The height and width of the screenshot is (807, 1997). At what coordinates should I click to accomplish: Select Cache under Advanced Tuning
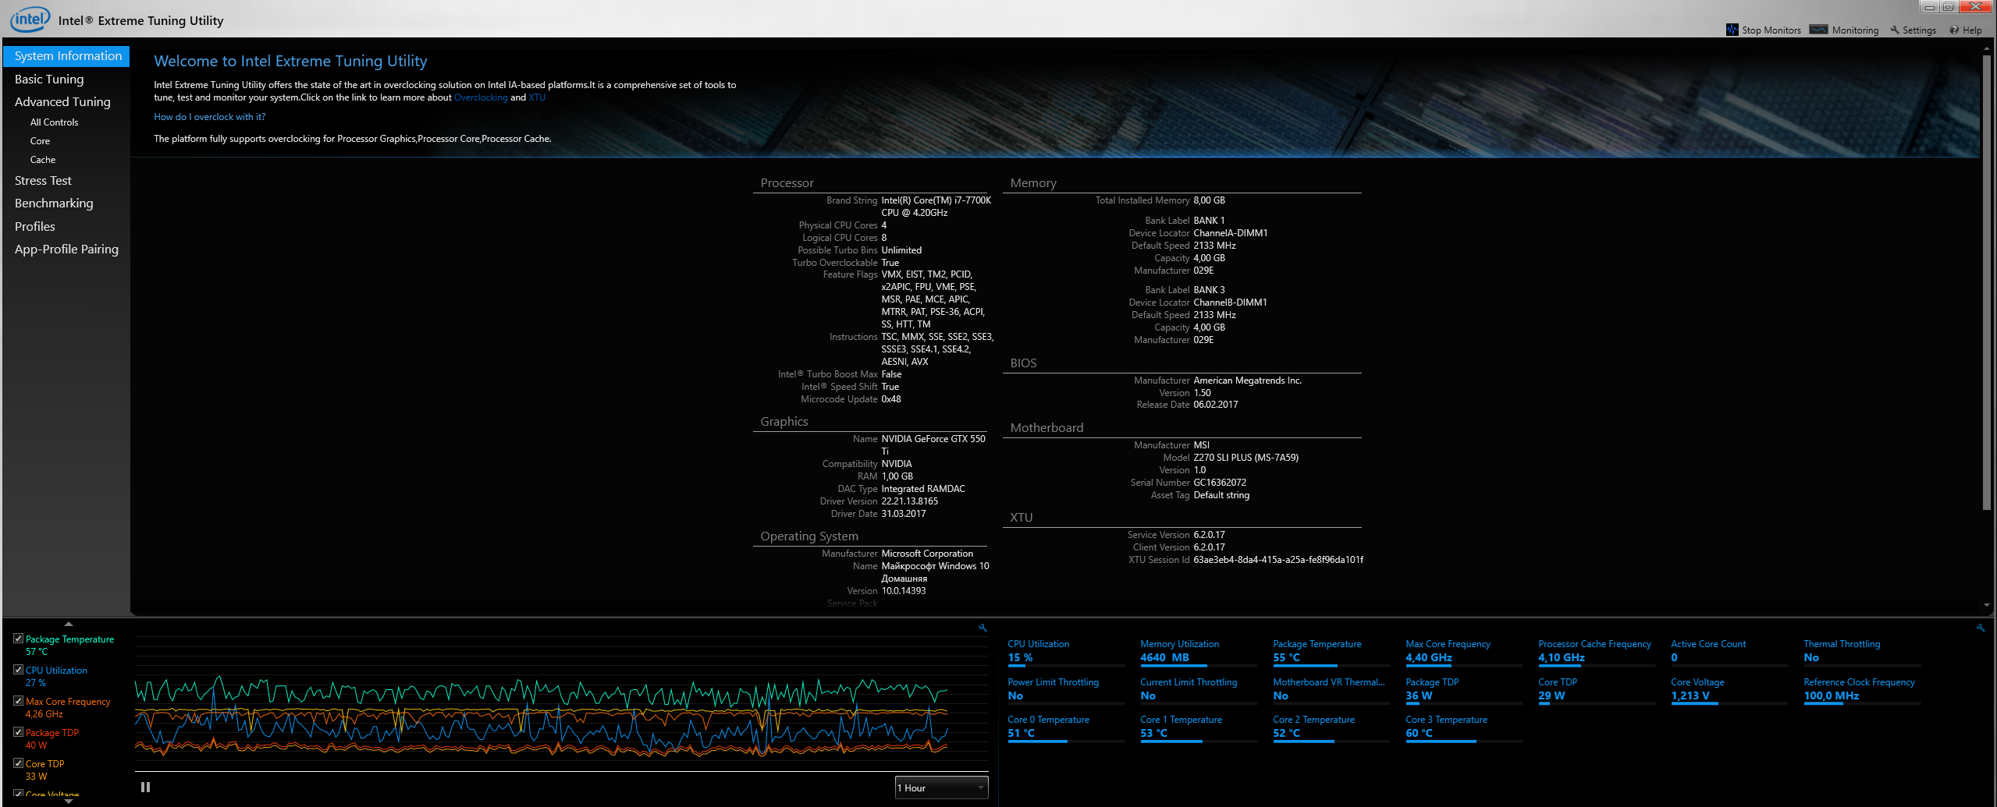(43, 160)
